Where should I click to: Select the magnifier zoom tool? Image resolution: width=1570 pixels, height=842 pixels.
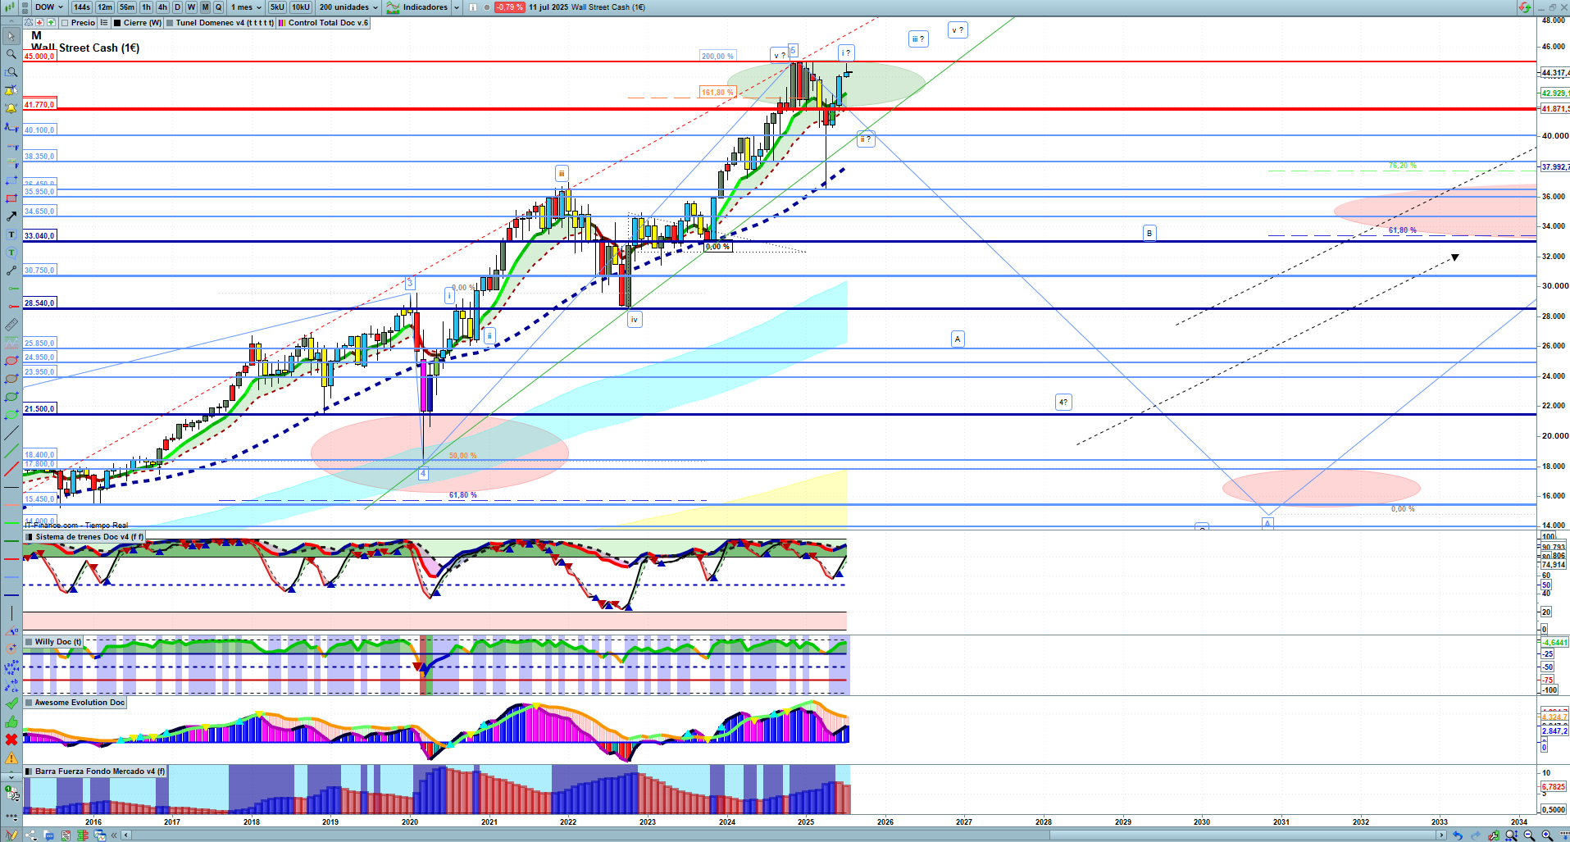(11, 54)
